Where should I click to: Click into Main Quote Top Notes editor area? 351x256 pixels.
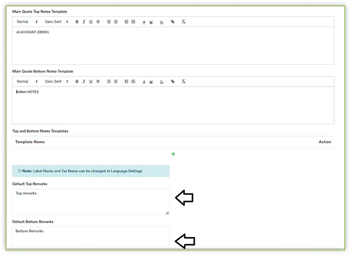point(173,46)
